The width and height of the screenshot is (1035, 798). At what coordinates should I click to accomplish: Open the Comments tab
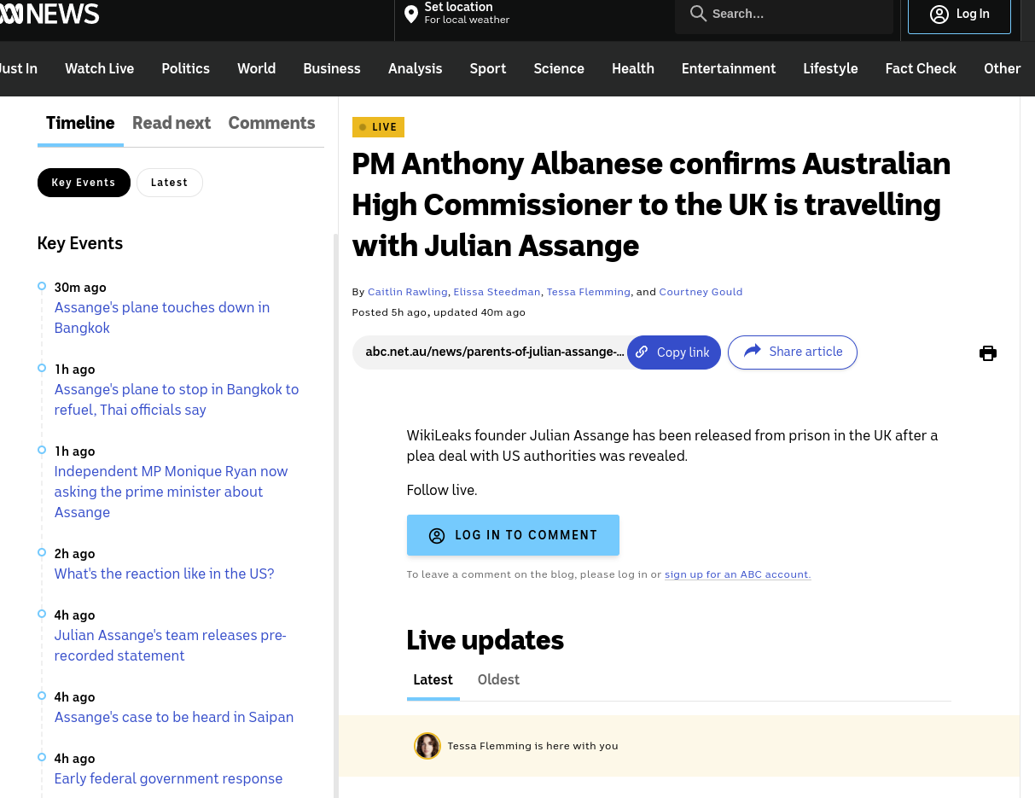pos(271,123)
